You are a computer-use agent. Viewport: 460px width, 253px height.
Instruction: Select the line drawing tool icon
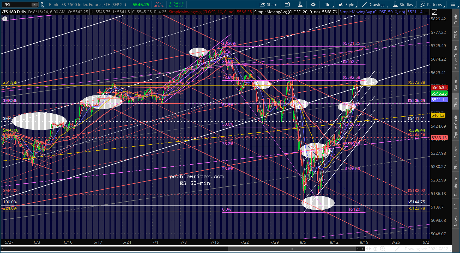point(397,249)
